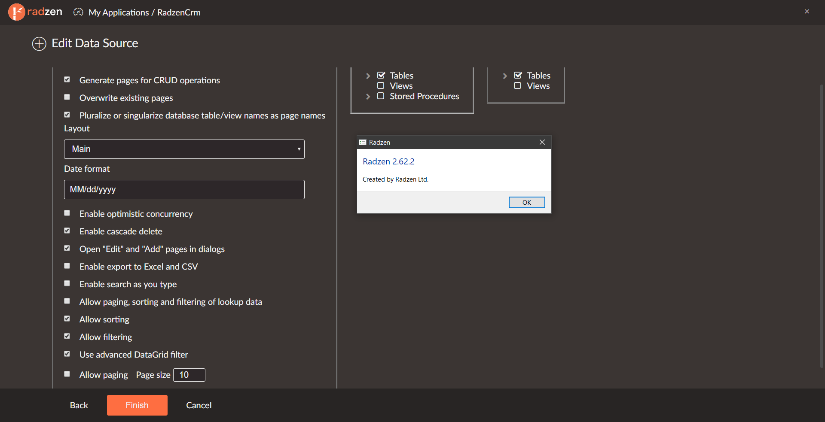Close the Radzen about dialog

tap(542, 142)
